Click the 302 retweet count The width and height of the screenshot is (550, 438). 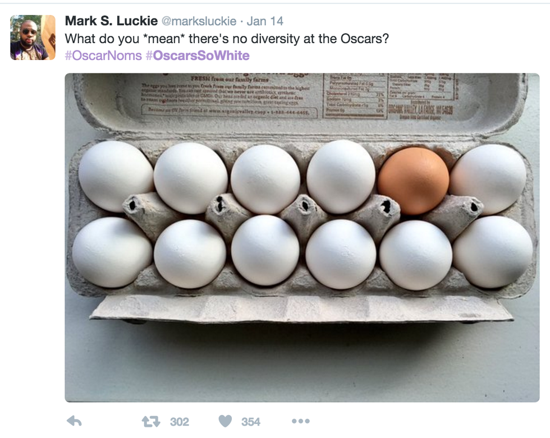click(180, 422)
